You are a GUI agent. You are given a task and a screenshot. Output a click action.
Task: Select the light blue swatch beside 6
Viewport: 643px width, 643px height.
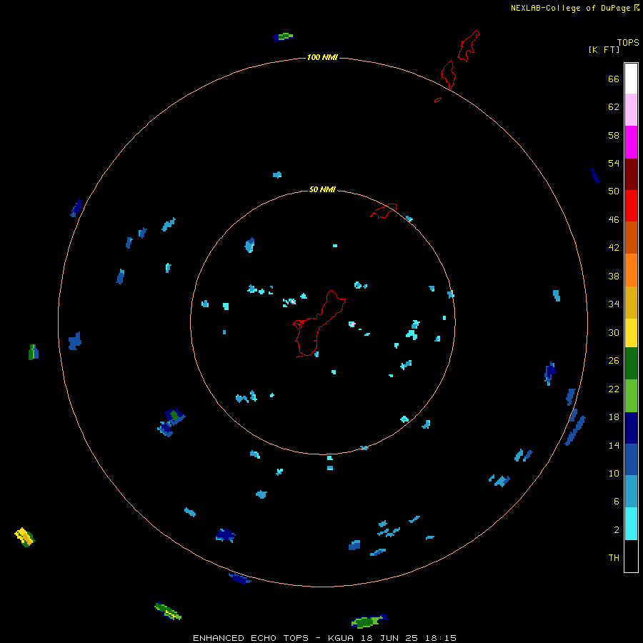pyautogui.click(x=631, y=491)
